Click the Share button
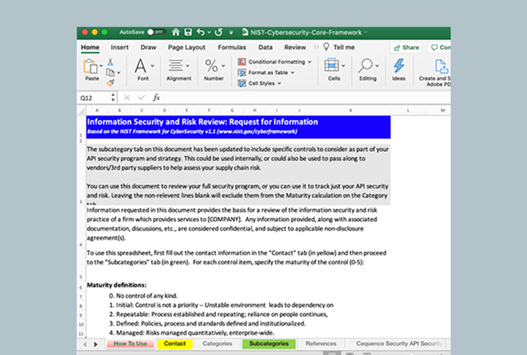The height and width of the screenshot is (355, 527). 406,47
